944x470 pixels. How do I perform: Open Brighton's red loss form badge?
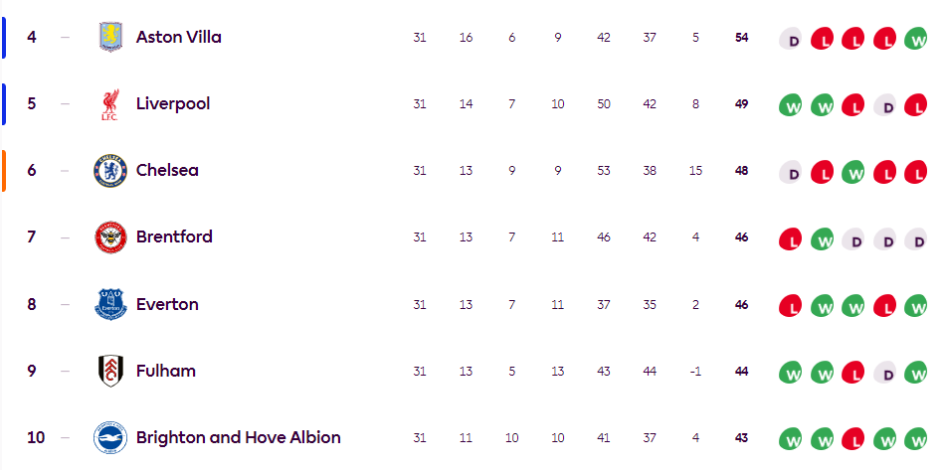(853, 440)
